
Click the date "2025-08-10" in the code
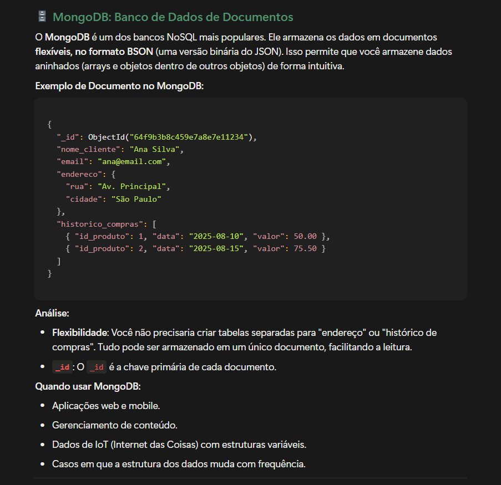[x=216, y=236]
